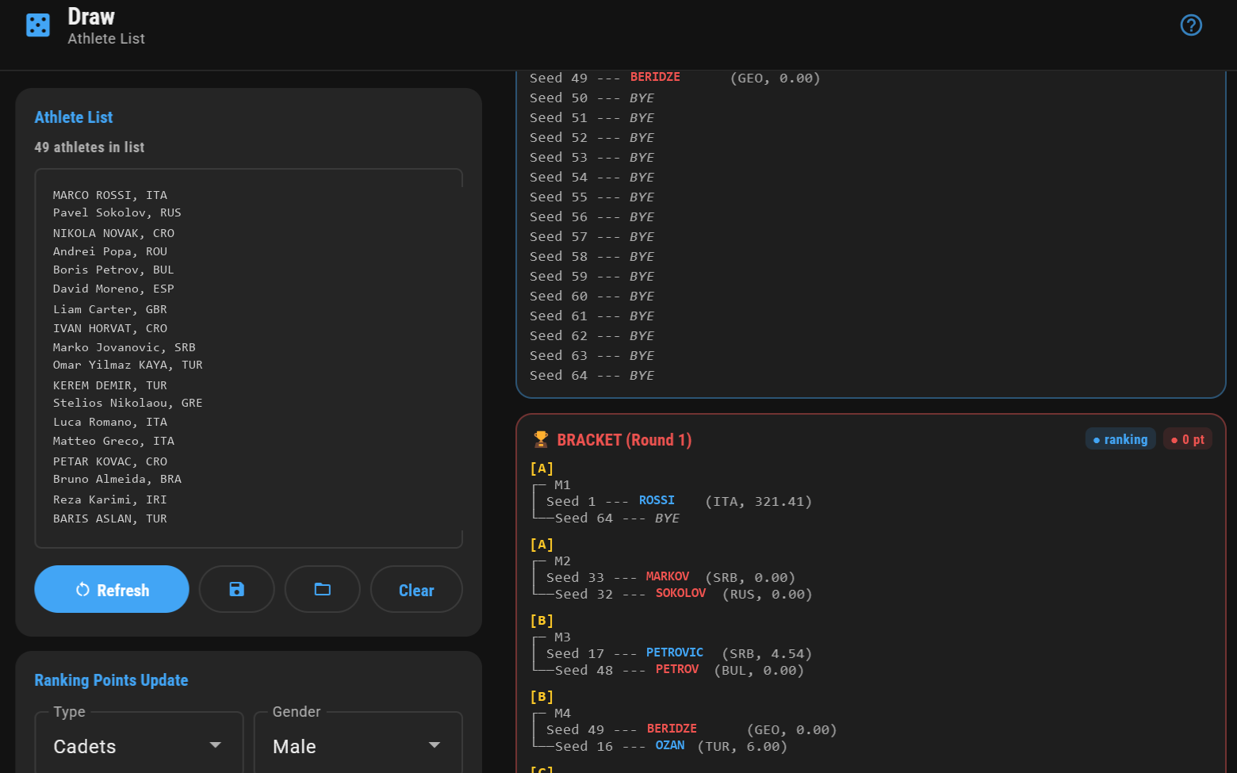The width and height of the screenshot is (1237, 773).
Task: Click inside the athlete list text area
Action: coord(248,358)
